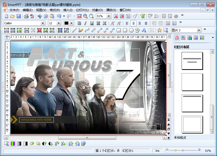The width and height of the screenshot is (217, 156).
Task: Insert a table frame icon
Action: coord(13,30)
